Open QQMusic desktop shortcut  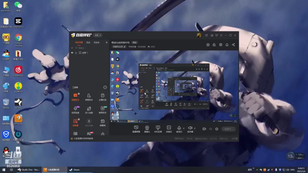pyautogui.click(x=18, y=87)
